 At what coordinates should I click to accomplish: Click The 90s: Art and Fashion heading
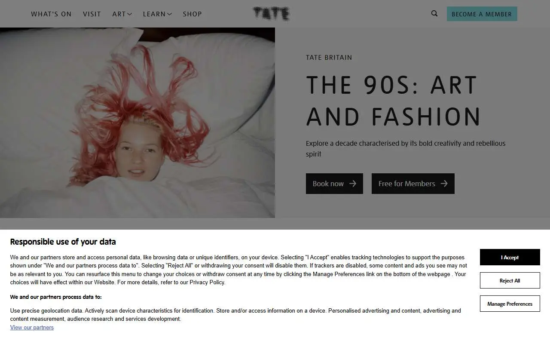click(393, 101)
